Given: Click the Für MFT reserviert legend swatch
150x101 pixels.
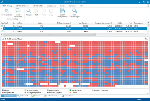Looking at the screenshot, I should coord(93,90).
